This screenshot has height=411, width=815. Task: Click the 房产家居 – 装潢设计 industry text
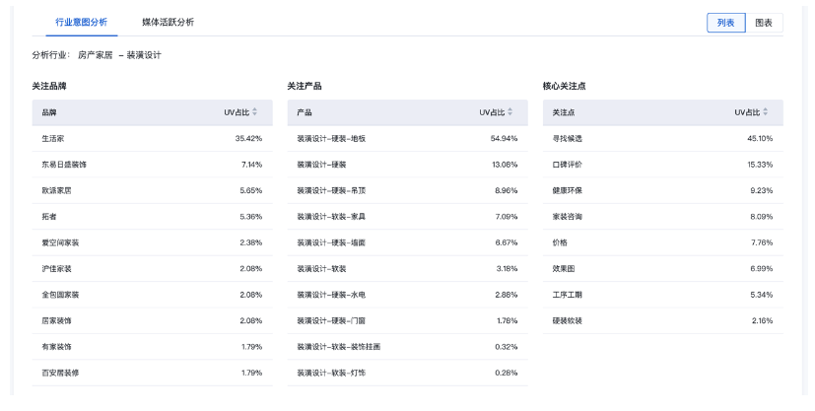tap(119, 55)
